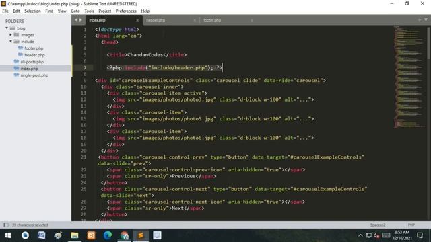Open the notification center icon

click(420, 235)
